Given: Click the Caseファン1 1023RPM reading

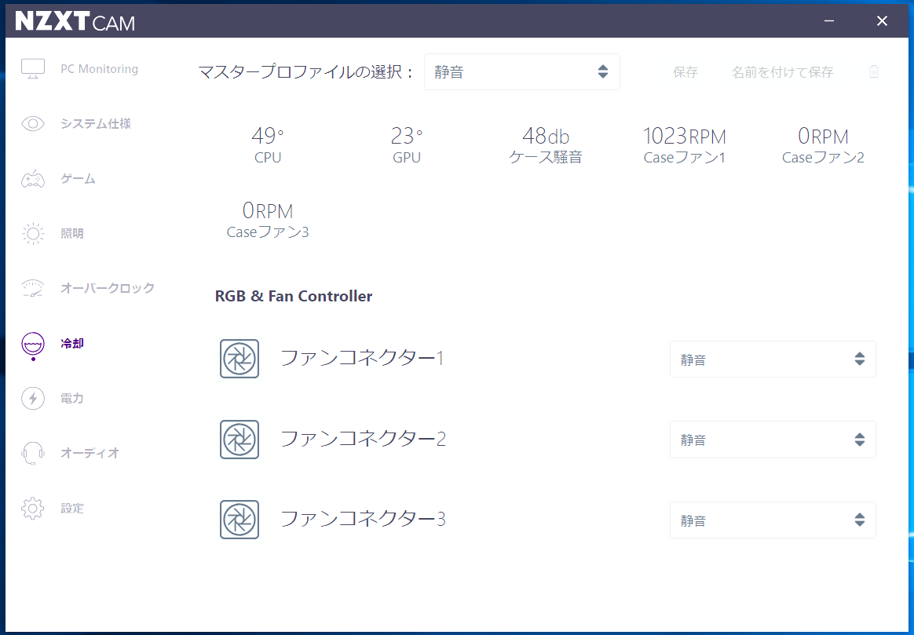Looking at the screenshot, I should pyautogui.click(x=685, y=144).
